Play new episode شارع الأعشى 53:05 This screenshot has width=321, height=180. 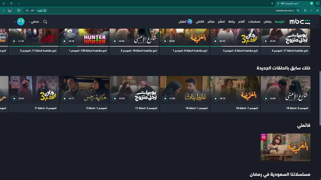266,98
